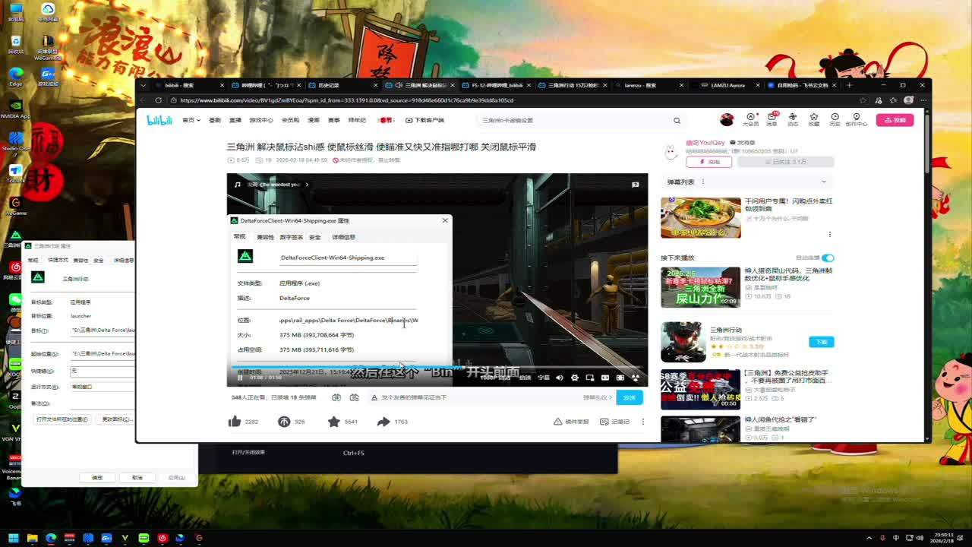Enter fullscreen in video player
972x547 pixels.
tap(636, 378)
